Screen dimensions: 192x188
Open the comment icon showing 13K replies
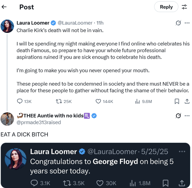coord(20,101)
